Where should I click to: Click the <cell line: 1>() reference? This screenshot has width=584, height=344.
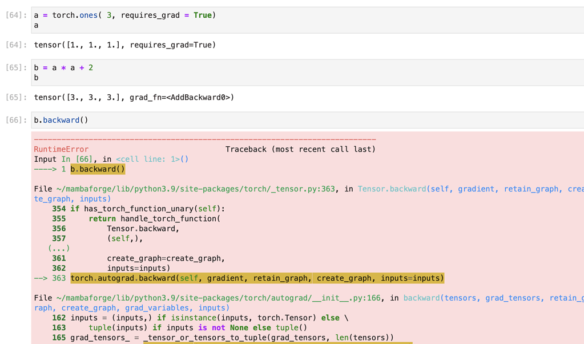(152, 159)
